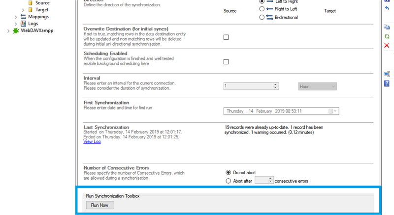Enable the Overwrite Destination checkbox
The width and height of the screenshot is (394, 215).
click(226, 37)
